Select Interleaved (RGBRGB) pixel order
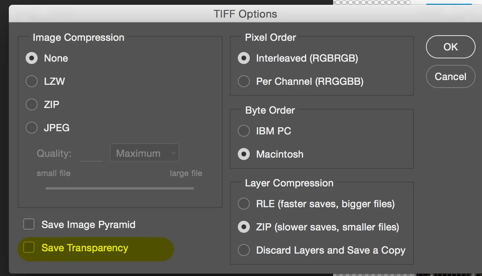 tap(244, 58)
